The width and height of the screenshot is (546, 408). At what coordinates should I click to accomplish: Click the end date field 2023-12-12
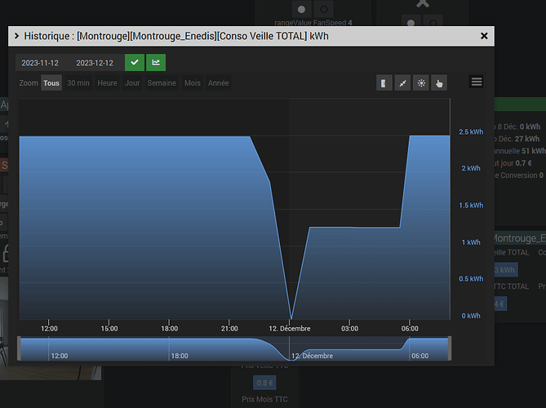click(x=95, y=63)
